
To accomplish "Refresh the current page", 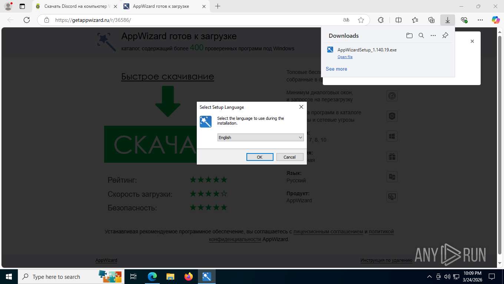I will (26, 20).
